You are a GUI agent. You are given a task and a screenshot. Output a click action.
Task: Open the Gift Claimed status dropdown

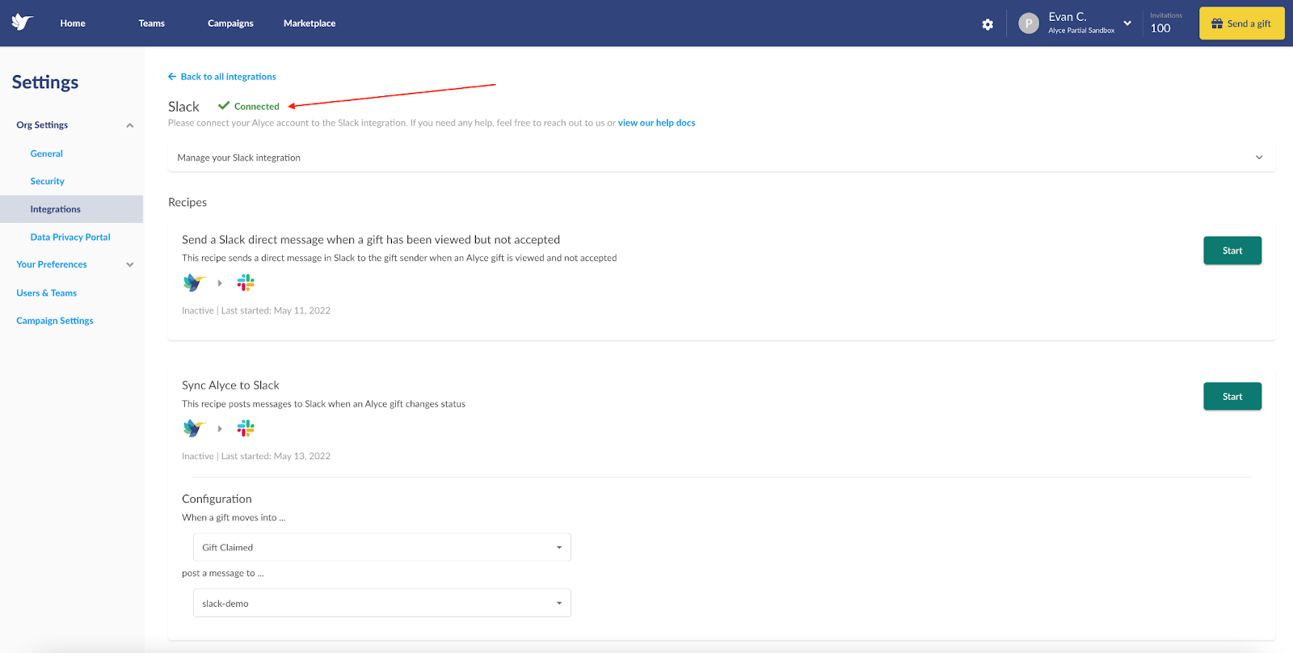click(381, 547)
